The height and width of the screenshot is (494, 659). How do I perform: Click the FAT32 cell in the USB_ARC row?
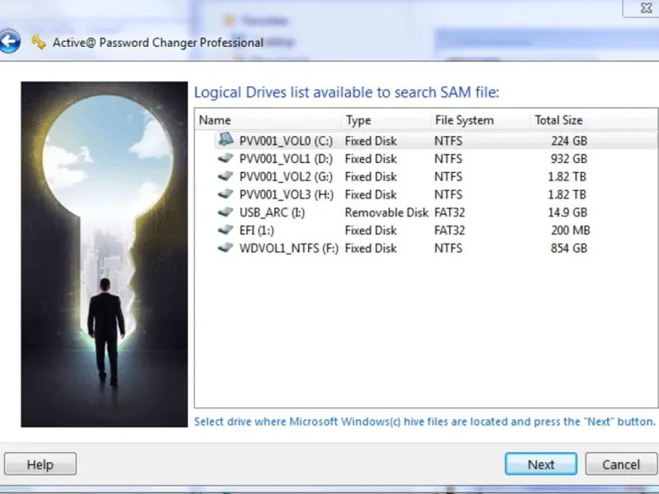click(x=449, y=212)
